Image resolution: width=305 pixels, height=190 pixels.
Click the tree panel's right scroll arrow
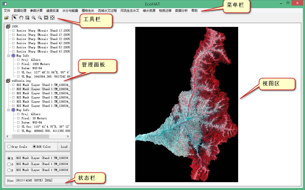68,136
